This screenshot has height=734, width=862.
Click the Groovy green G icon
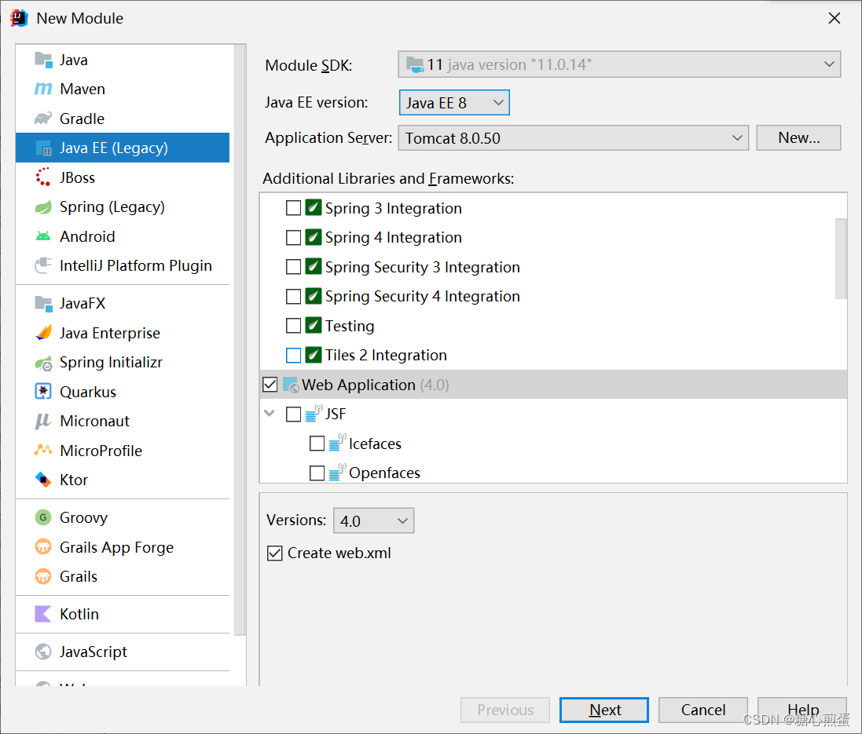coord(43,517)
